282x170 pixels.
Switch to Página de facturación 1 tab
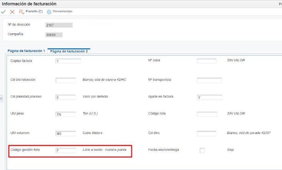click(x=26, y=51)
